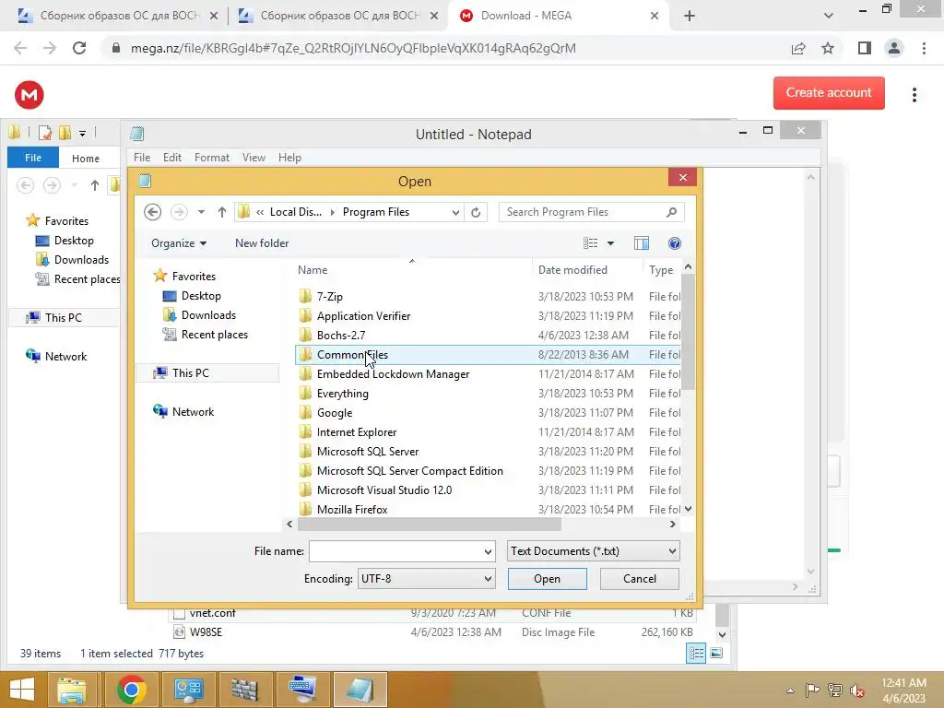Viewport: 944px width, 708px height.
Task: Select Downloads in Open dialog favorites
Action: [x=208, y=315]
